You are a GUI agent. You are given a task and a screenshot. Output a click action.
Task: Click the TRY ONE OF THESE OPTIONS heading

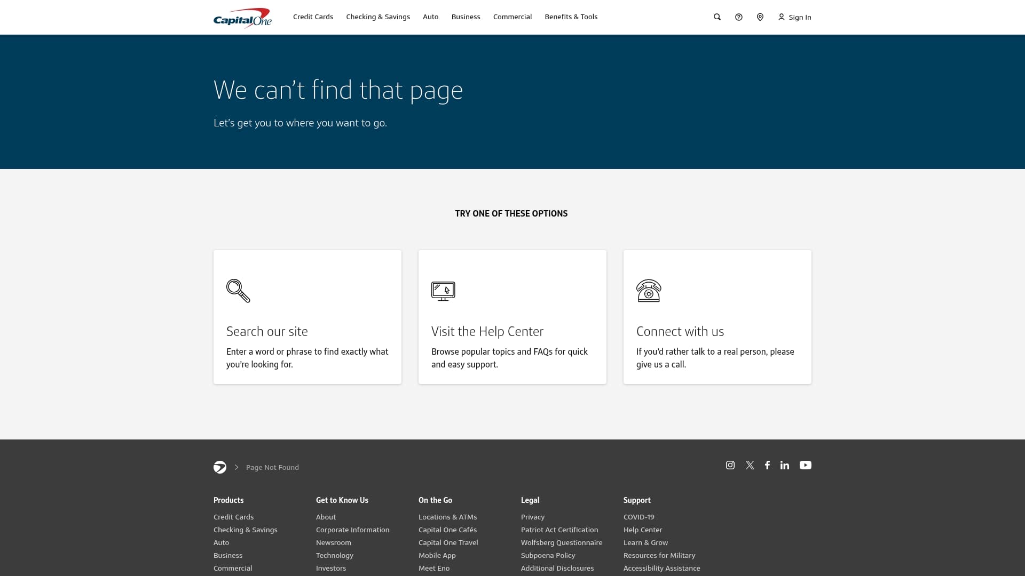coord(511,214)
